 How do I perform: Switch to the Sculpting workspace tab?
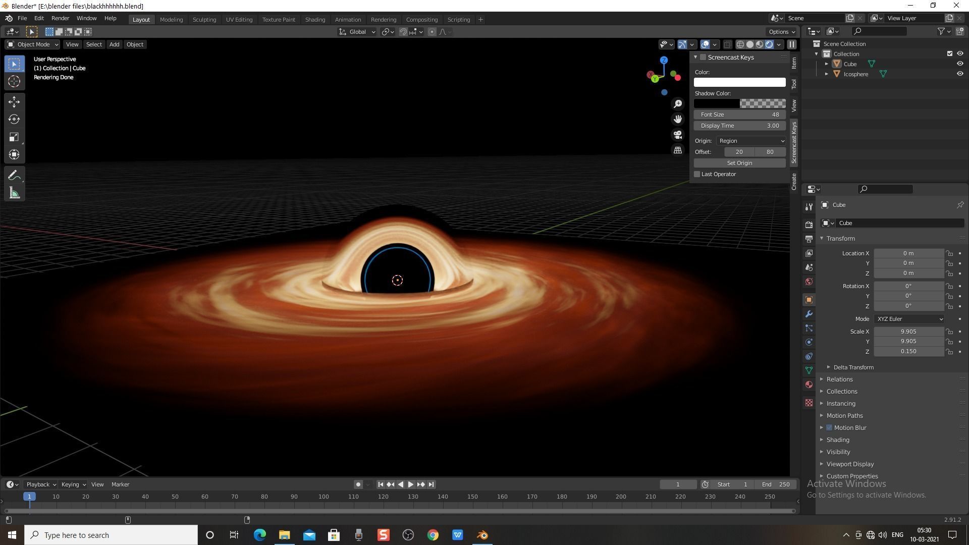click(x=204, y=20)
